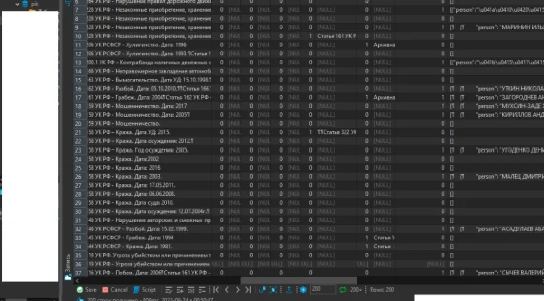
Task: Collapse the pik database tree node
Action: (17, 4)
